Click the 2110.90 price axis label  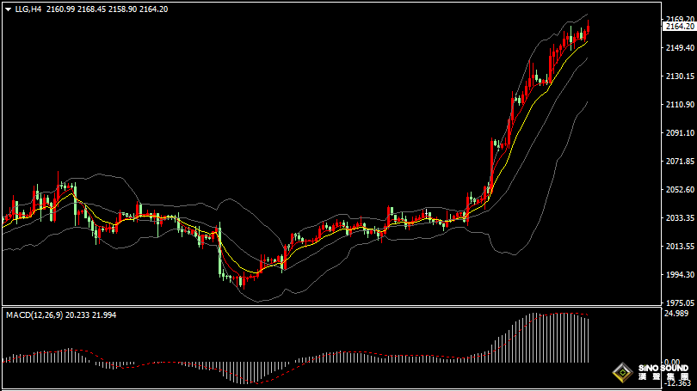(677, 104)
